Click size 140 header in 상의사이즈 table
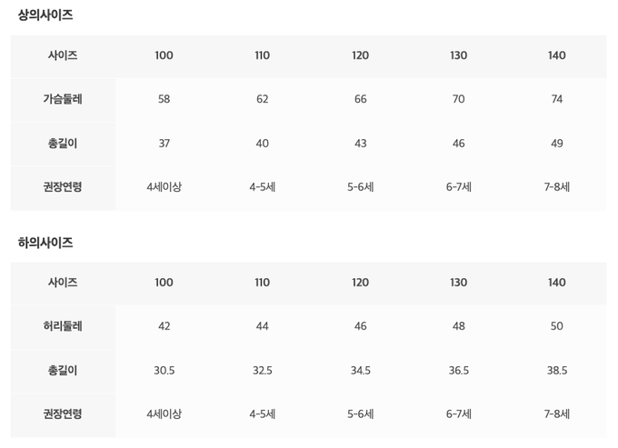This screenshot has height=448, width=618. [x=557, y=55]
